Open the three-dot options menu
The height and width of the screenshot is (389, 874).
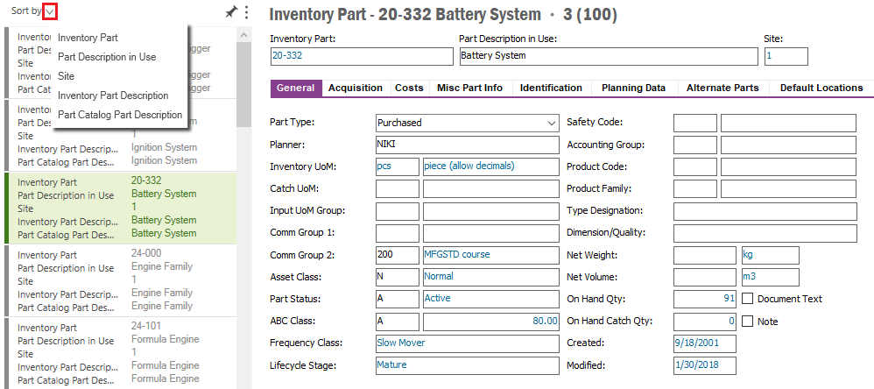(x=247, y=12)
